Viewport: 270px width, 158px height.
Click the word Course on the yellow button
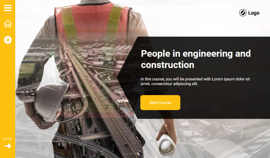coord(165,103)
